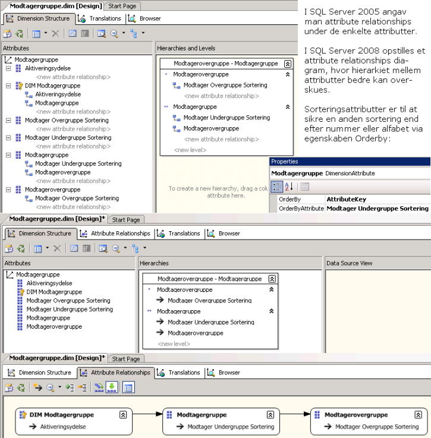Click the New Attribute Relationship arrow icon
This screenshot has height=438, width=431.
[37, 387]
